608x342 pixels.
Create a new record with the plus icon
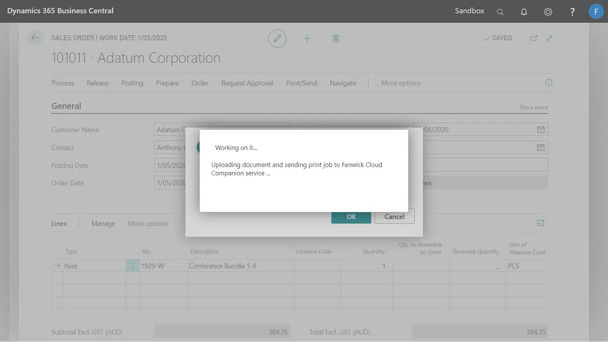point(307,38)
